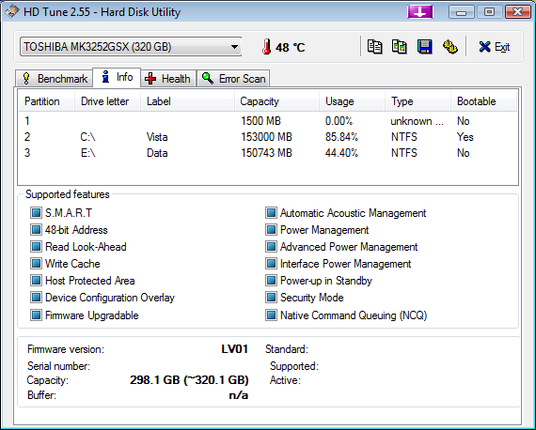The width and height of the screenshot is (536, 430).
Task: Click the copy text to clipboard icon
Action: click(374, 47)
